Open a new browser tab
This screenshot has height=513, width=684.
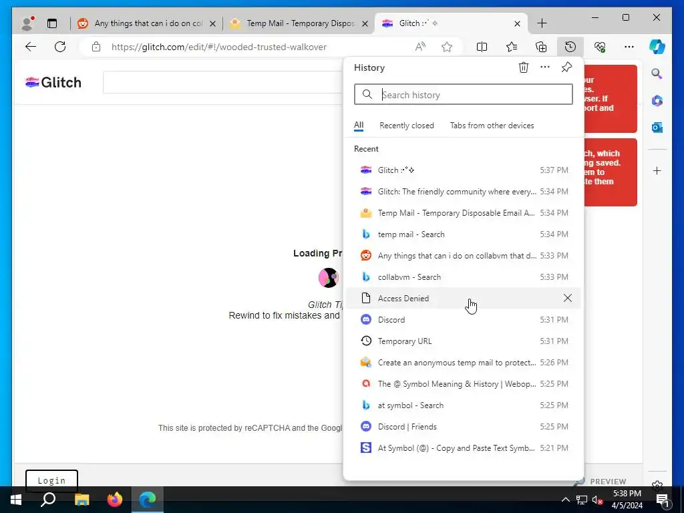point(542,23)
